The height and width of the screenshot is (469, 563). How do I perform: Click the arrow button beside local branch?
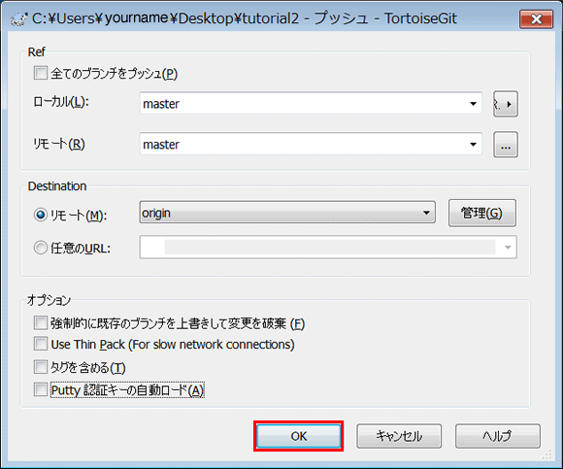click(x=506, y=104)
